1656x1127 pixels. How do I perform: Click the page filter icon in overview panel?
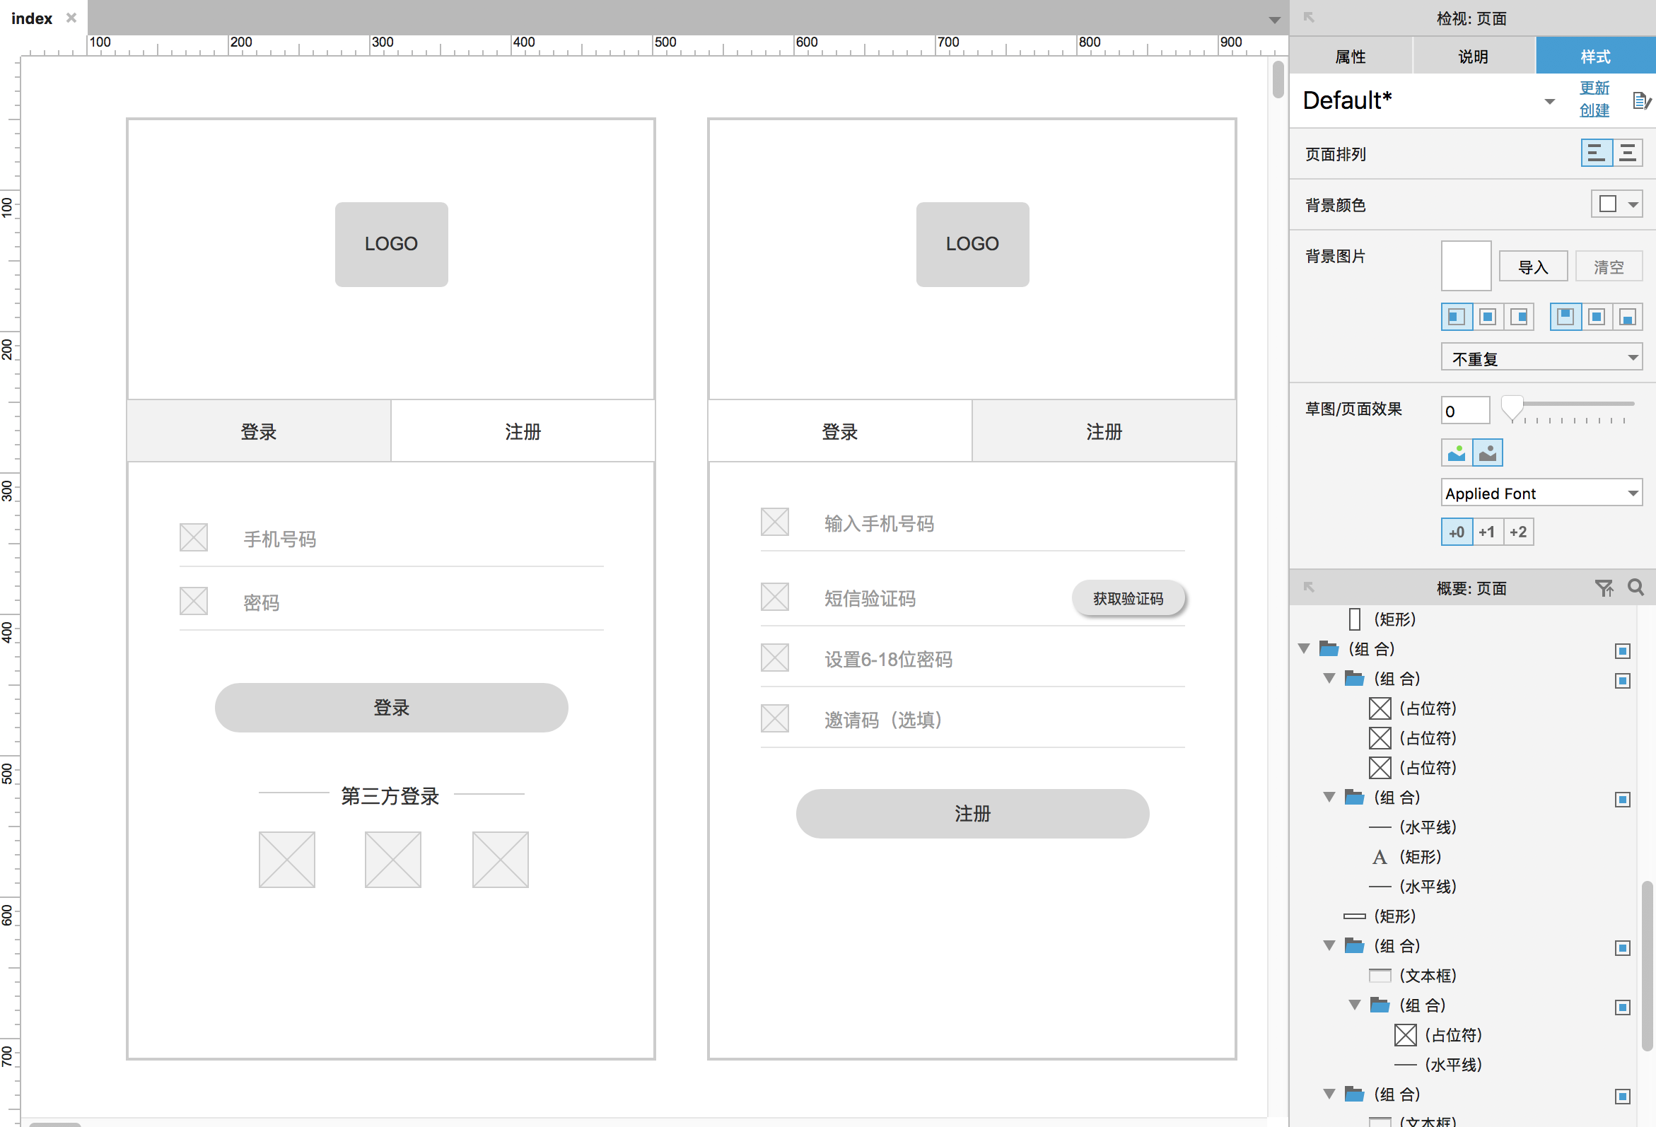(x=1604, y=589)
